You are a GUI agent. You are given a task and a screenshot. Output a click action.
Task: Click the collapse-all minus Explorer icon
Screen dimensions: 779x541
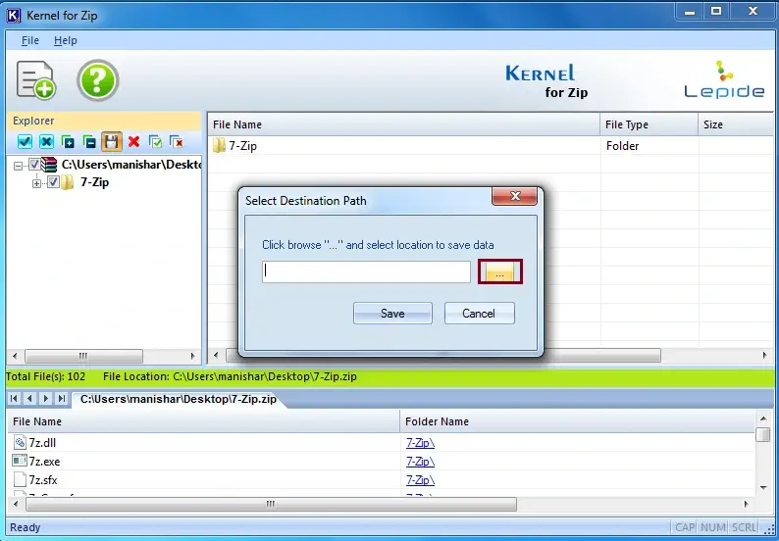tap(89, 142)
